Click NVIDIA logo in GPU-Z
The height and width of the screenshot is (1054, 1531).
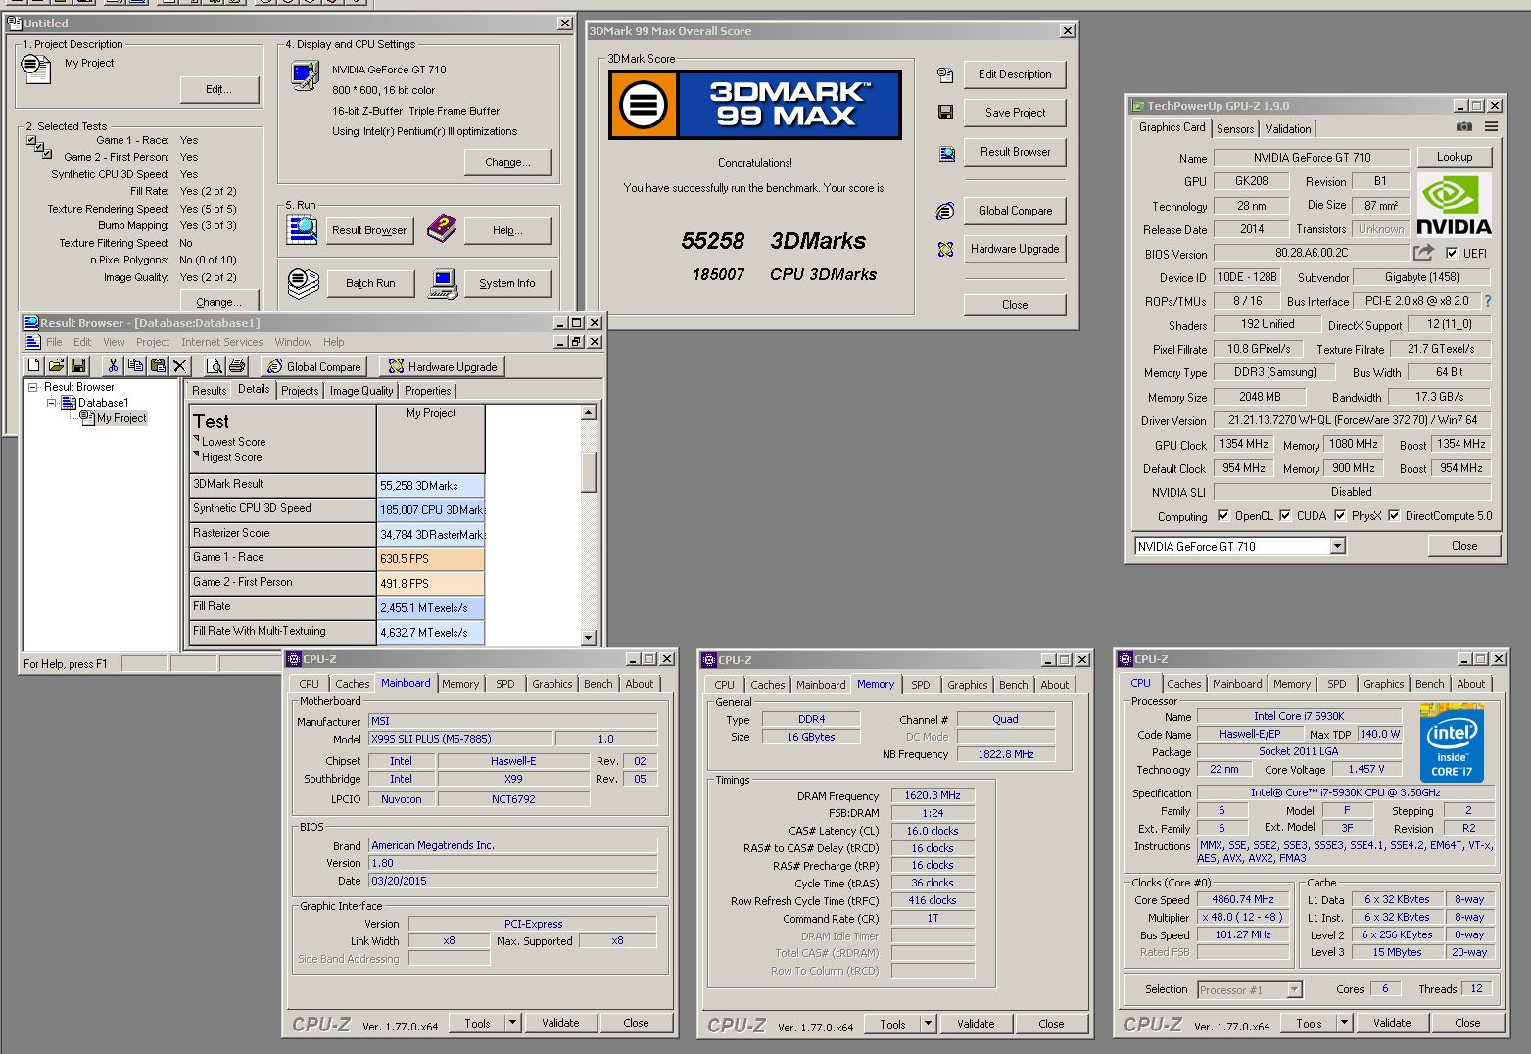(1454, 205)
